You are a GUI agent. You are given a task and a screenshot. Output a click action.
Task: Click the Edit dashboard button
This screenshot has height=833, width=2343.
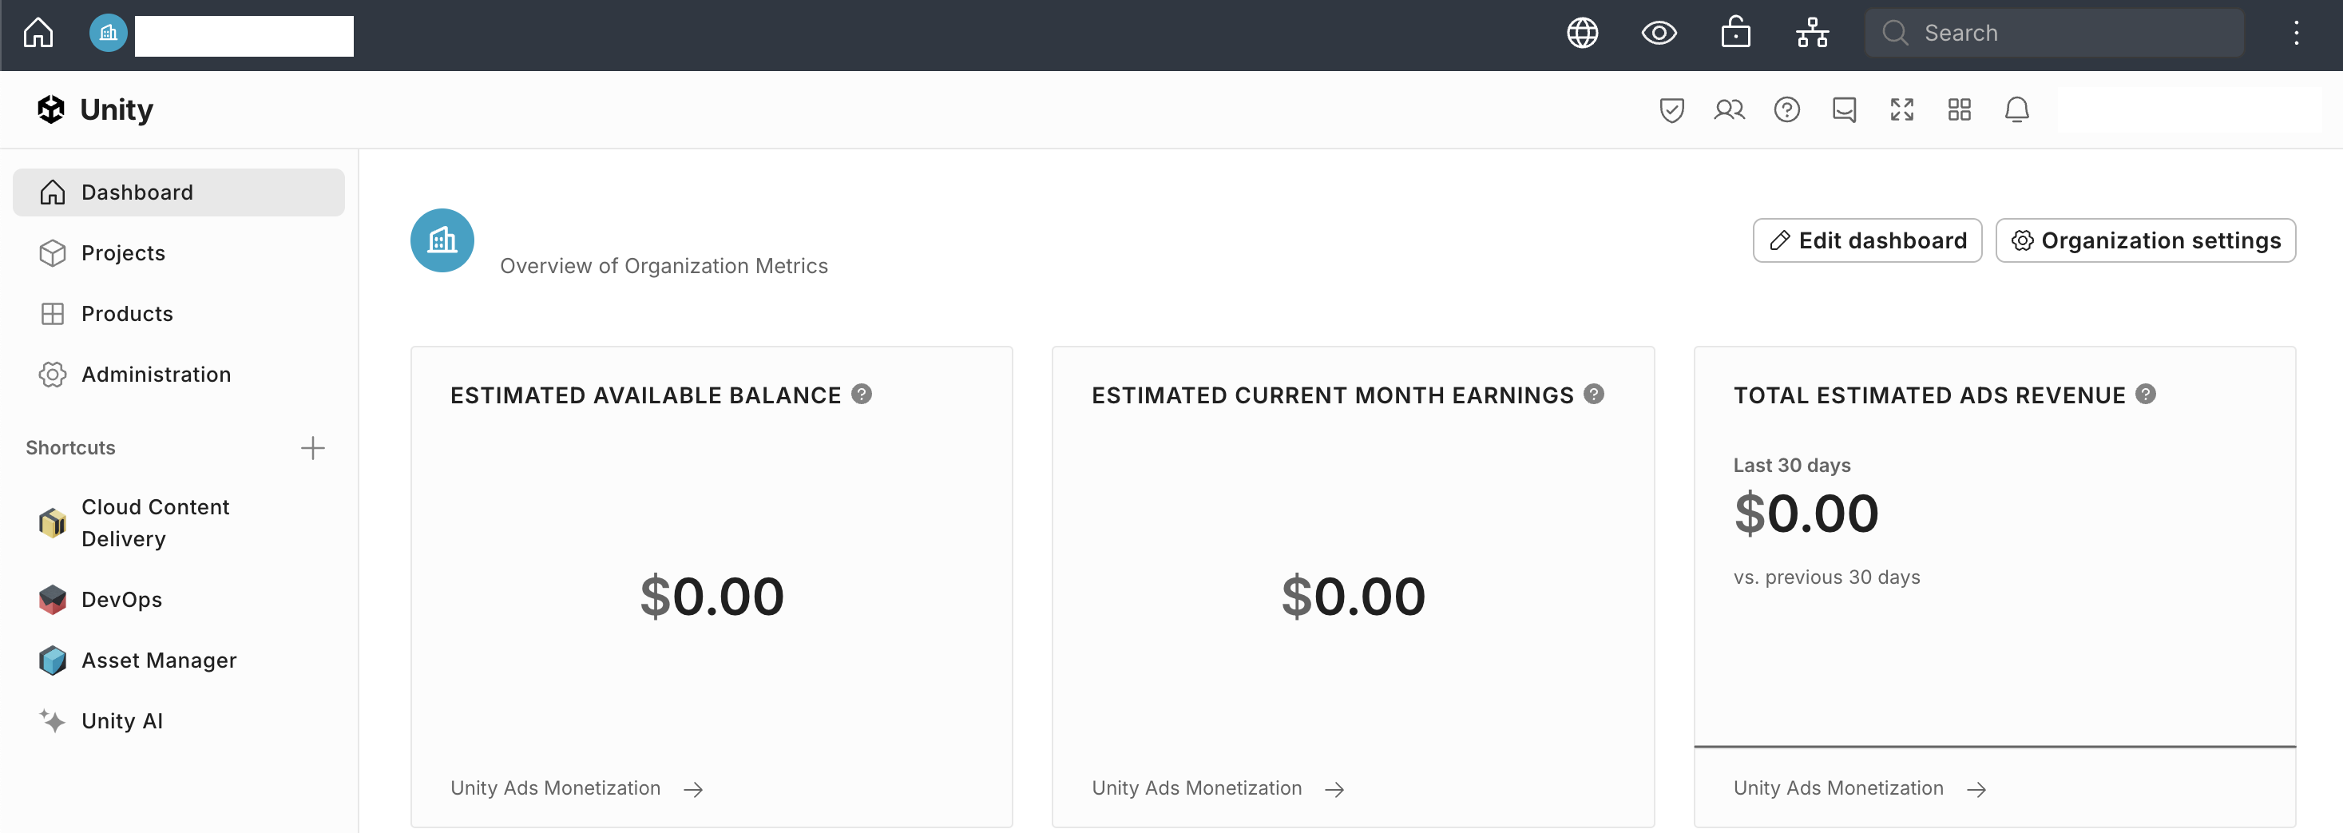pos(1866,241)
